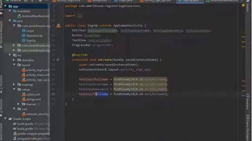The width and height of the screenshot is (252, 141).
Task: Collapse the java folder
Action: (10, 21)
